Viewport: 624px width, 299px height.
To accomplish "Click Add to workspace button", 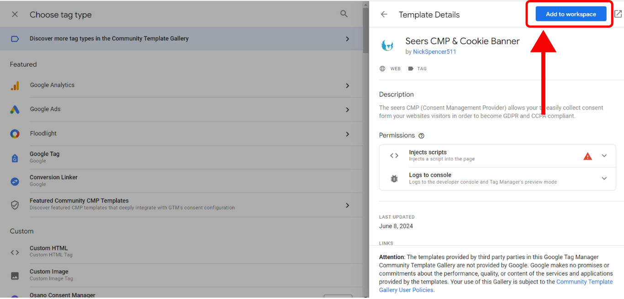I will pos(571,14).
